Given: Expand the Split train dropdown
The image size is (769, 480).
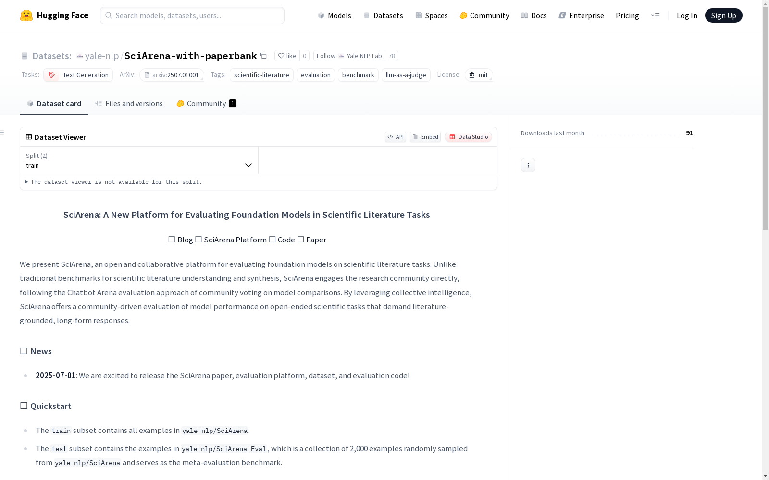Looking at the screenshot, I should tap(139, 160).
